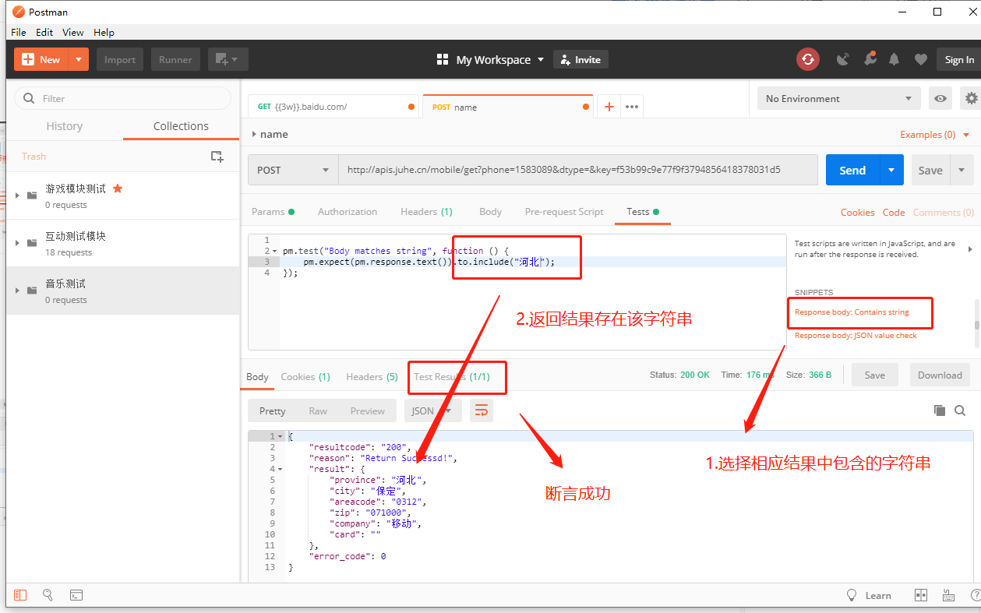The width and height of the screenshot is (981, 613).
Task: Open the My Workspace dropdown
Action: point(490,59)
